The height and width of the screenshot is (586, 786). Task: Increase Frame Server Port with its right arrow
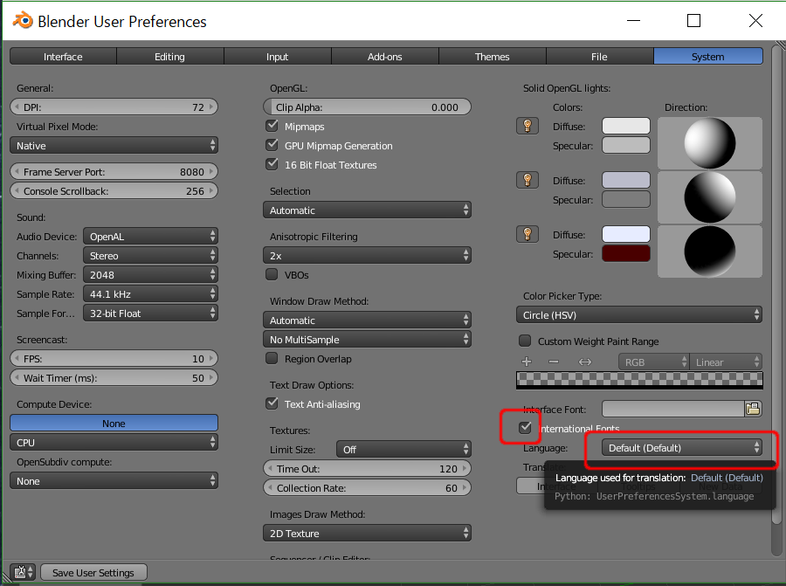tap(211, 172)
